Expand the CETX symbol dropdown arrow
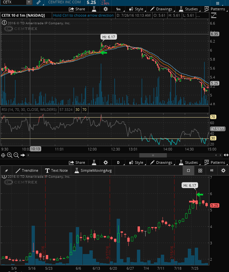229x272 pixels. [29, 2]
